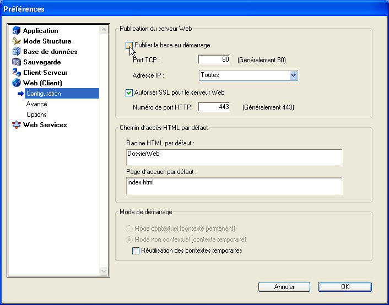
Task: Click the Application category icon
Action: coord(17,31)
